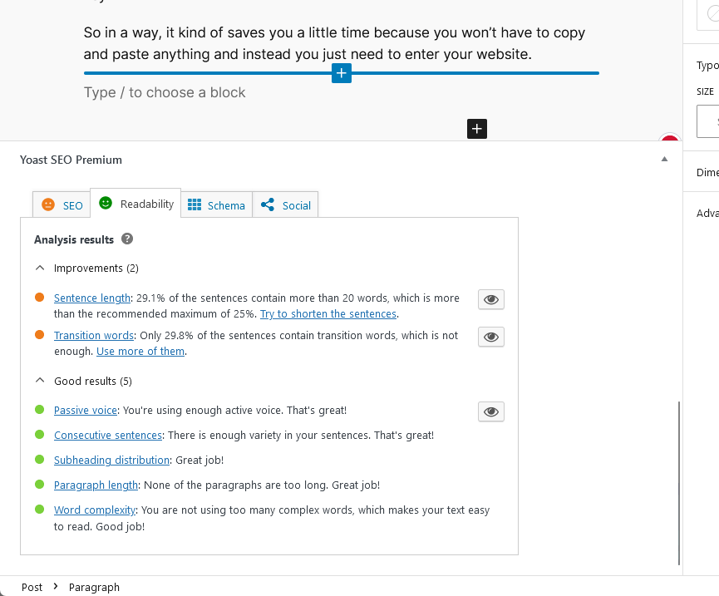Open the Schema tab

tap(217, 205)
